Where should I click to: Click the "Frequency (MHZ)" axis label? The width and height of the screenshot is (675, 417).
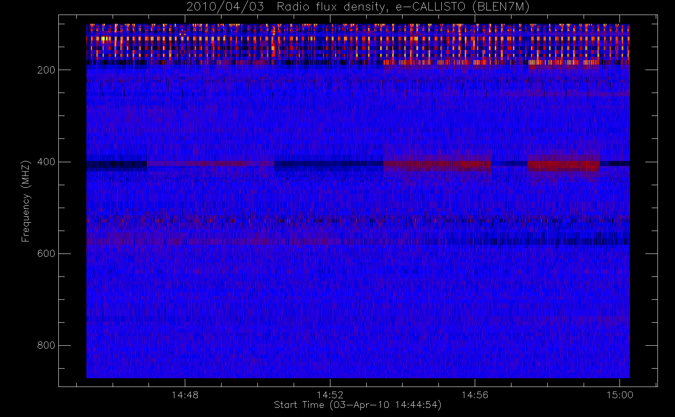[x=26, y=201]
